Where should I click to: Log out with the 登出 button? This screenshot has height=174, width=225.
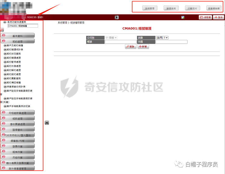click(218, 17)
